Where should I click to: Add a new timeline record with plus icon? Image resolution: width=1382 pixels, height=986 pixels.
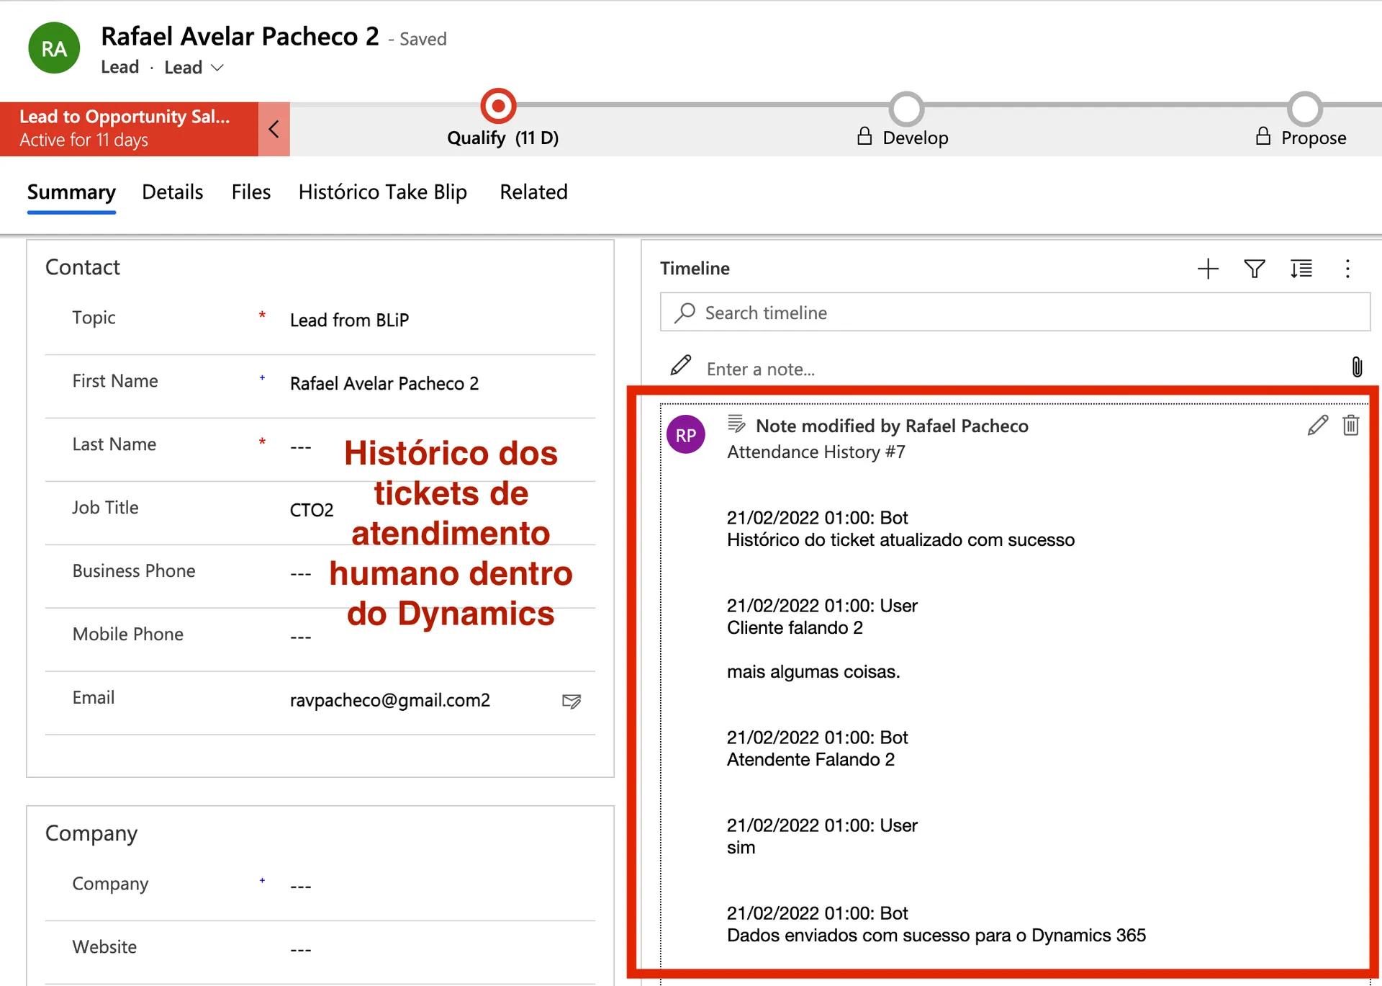tap(1208, 269)
